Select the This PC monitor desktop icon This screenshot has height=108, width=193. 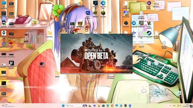coord(4,3)
